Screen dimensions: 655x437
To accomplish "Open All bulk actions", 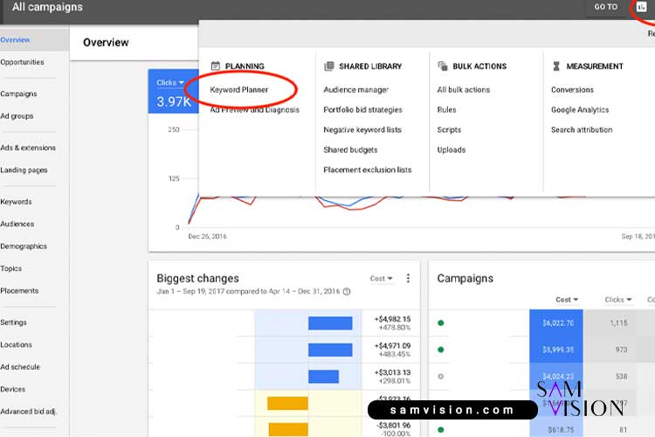I will (463, 89).
